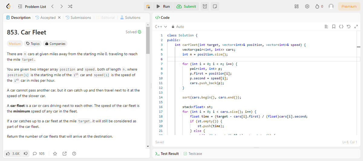Switch to the Accepted tab
Image resolution: width=363 pixels, height=161 pixels.
(45, 18)
